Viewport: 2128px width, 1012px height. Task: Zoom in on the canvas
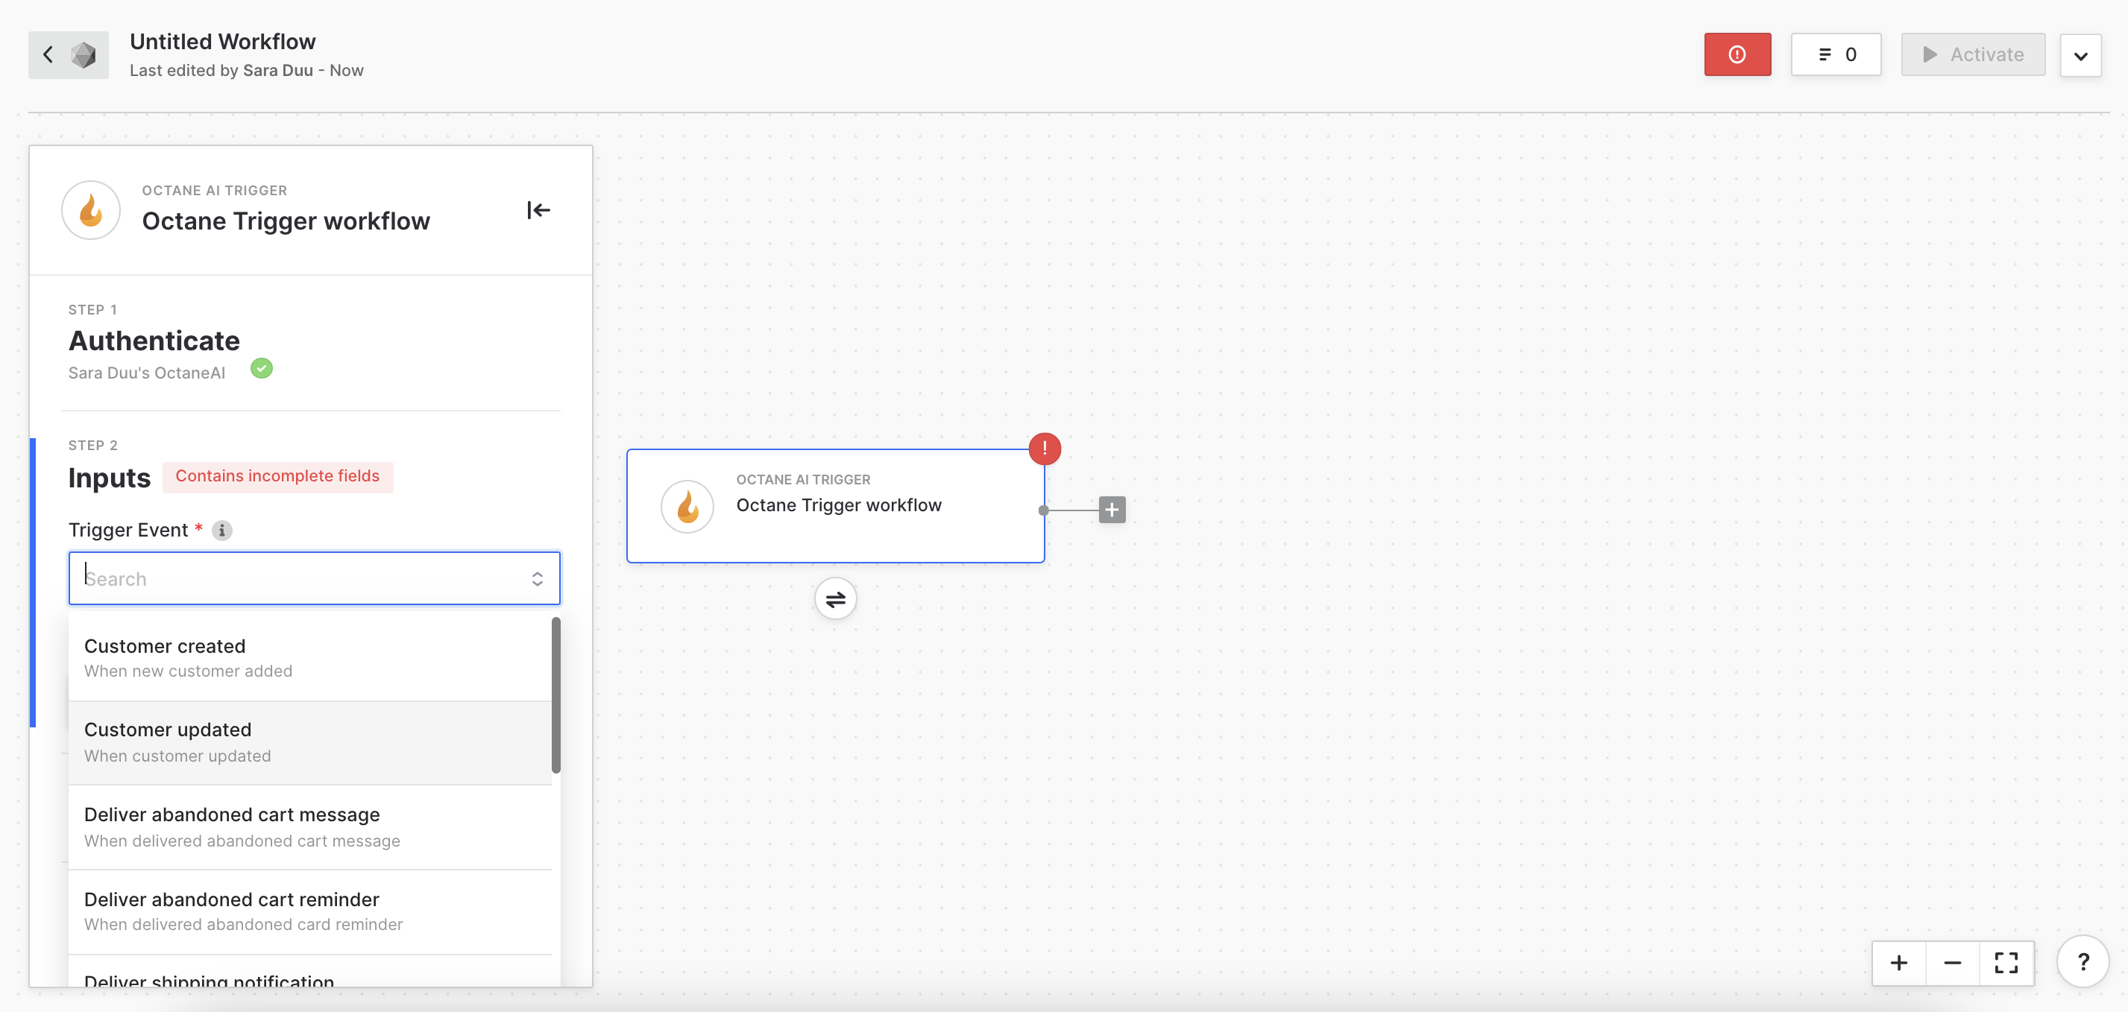pos(1898,963)
